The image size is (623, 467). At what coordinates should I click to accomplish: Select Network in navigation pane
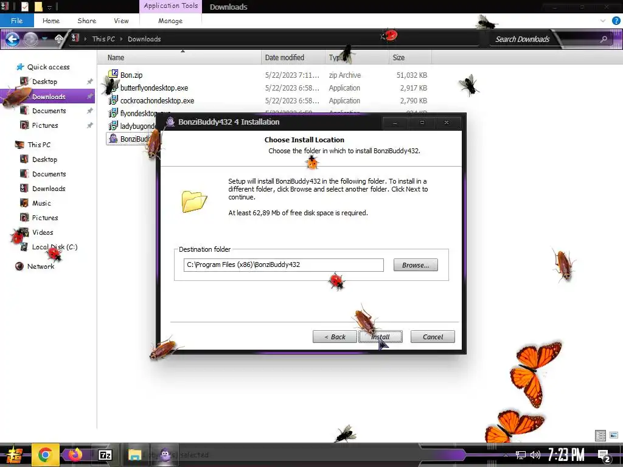tap(41, 266)
